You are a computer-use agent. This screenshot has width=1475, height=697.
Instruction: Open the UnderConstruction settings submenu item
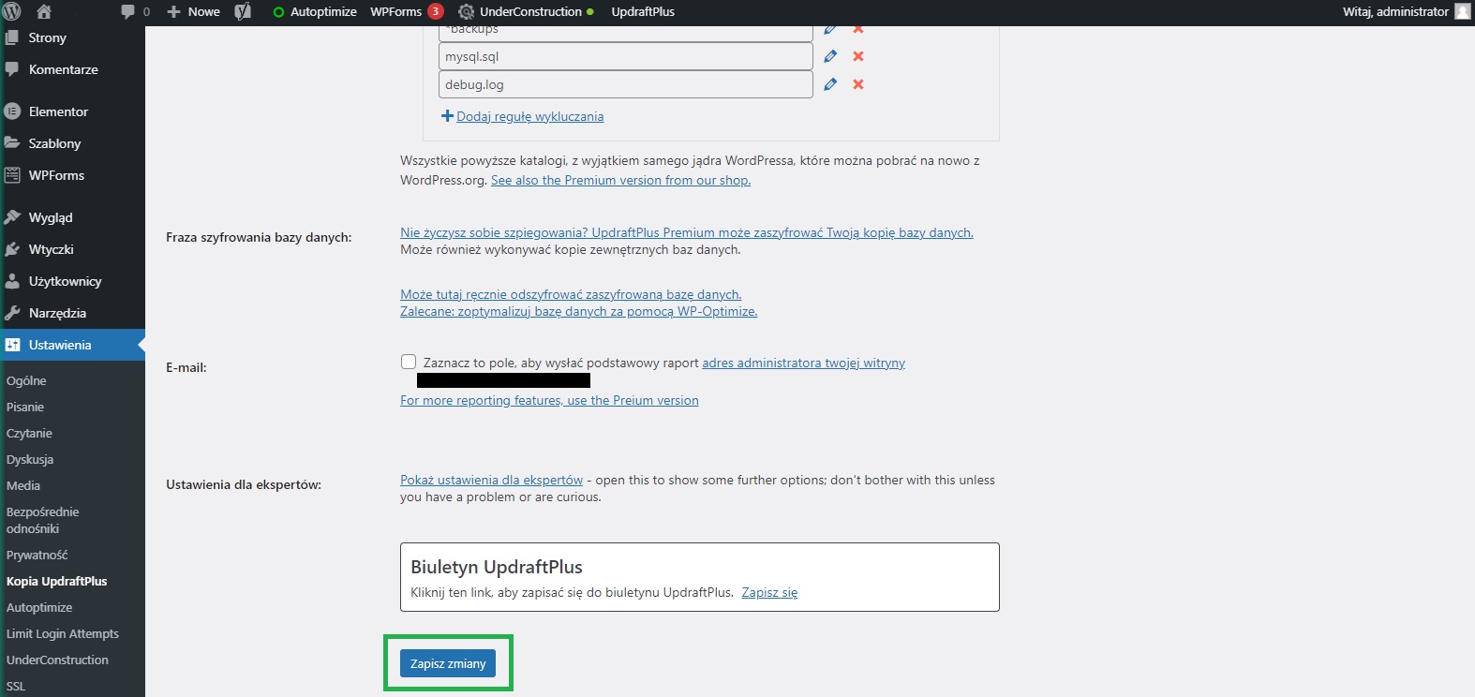tap(57, 660)
